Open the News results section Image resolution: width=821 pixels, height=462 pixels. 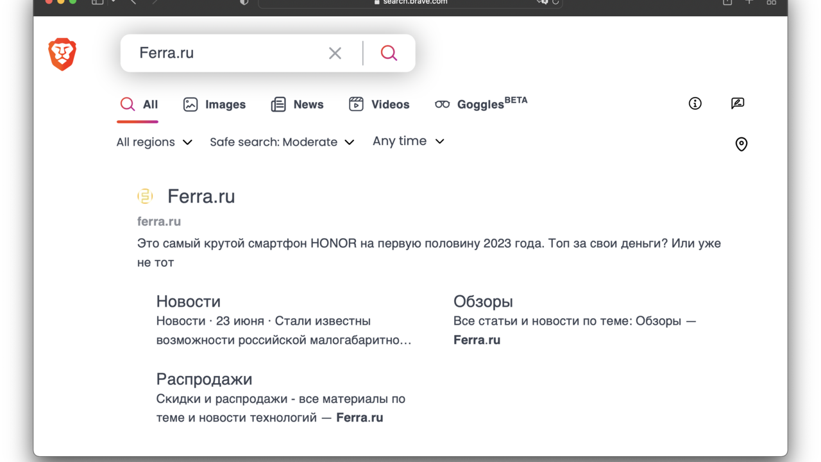pos(297,104)
